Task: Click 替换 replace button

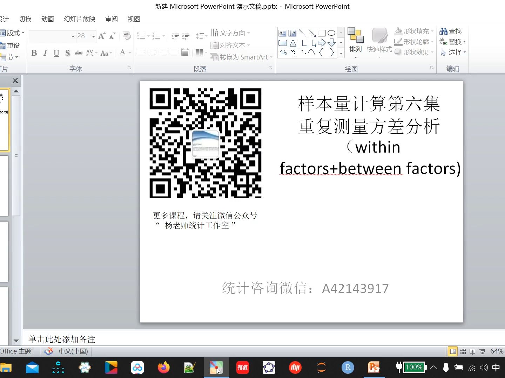Action: click(452, 42)
